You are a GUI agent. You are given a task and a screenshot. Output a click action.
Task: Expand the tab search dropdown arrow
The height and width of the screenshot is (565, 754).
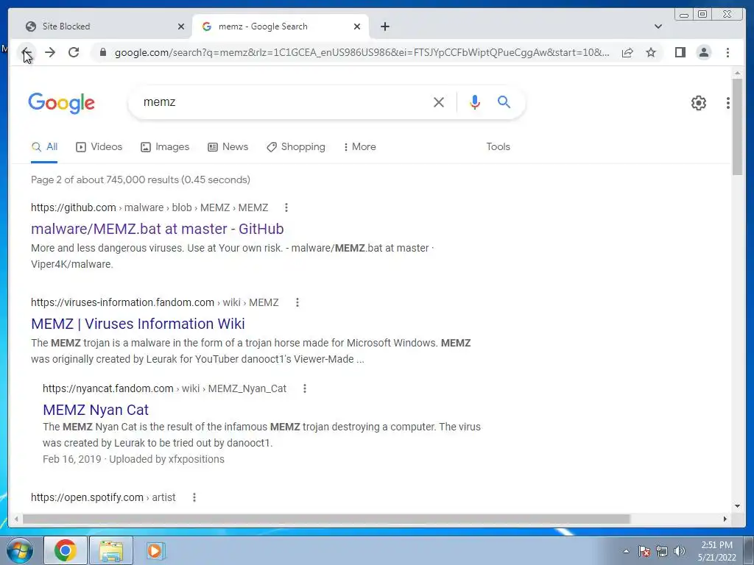tap(658, 26)
